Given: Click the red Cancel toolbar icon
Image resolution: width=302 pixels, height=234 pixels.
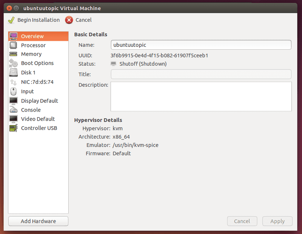Looking at the screenshot, I should [x=69, y=20].
